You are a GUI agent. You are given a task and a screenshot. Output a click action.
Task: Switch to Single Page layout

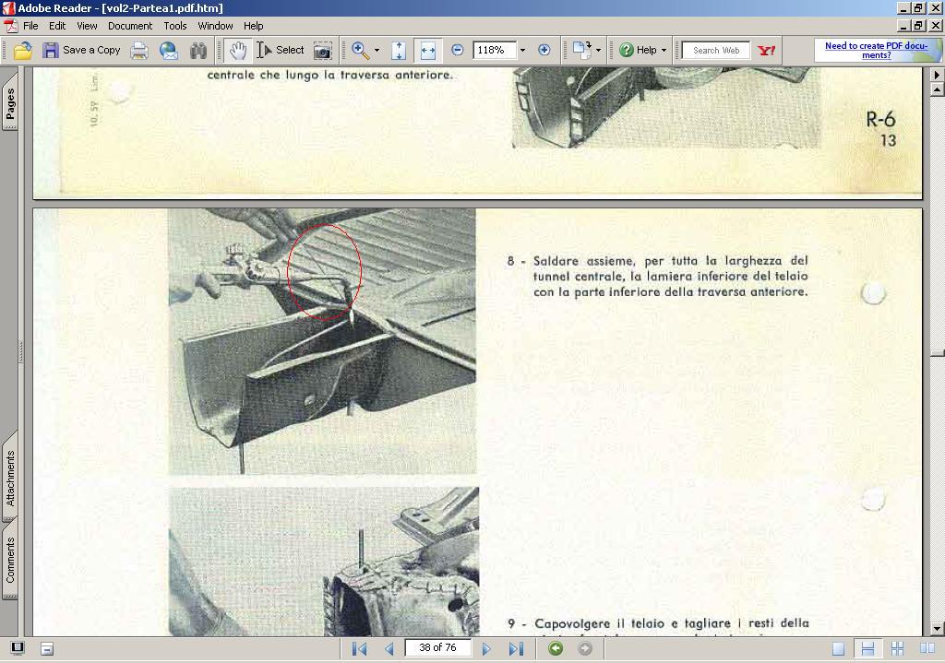(838, 648)
